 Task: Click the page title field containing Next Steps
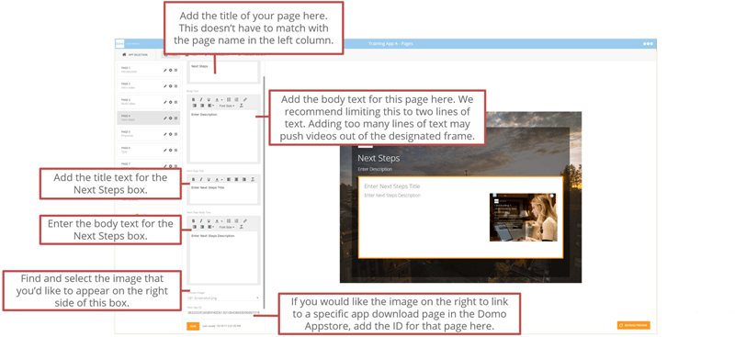pos(223,73)
